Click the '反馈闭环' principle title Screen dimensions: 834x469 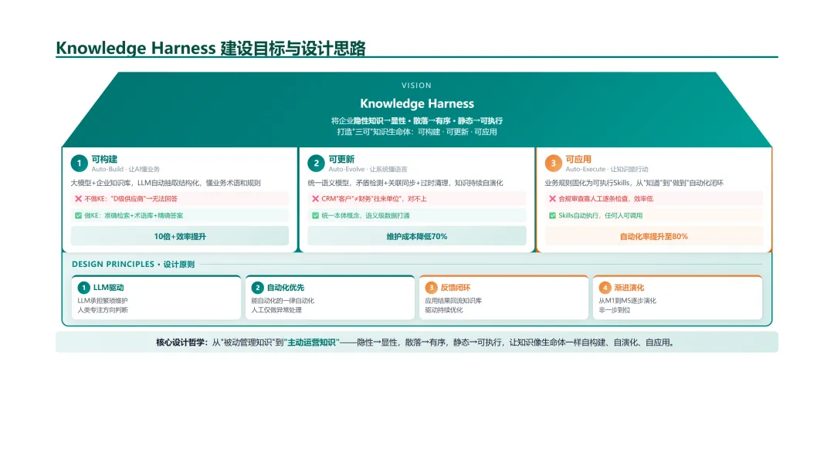click(456, 288)
